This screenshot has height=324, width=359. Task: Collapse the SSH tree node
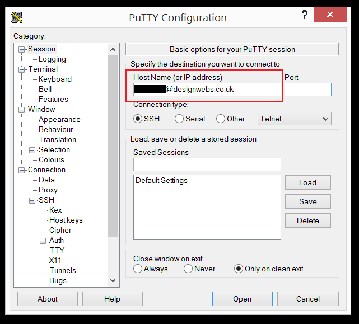[x=32, y=200]
